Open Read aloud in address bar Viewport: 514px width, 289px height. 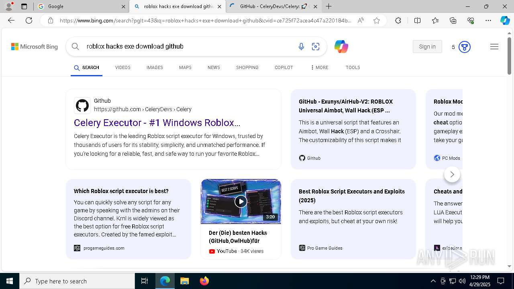pyautogui.click(x=361, y=20)
